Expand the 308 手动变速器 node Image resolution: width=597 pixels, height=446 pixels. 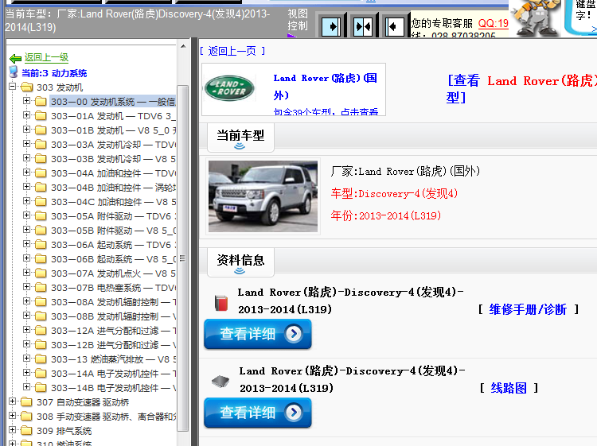12,415
